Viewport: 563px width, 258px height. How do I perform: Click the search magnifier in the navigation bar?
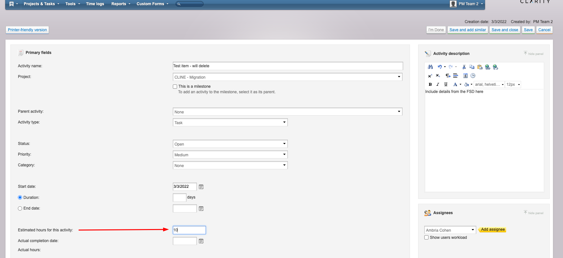[x=179, y=4]
